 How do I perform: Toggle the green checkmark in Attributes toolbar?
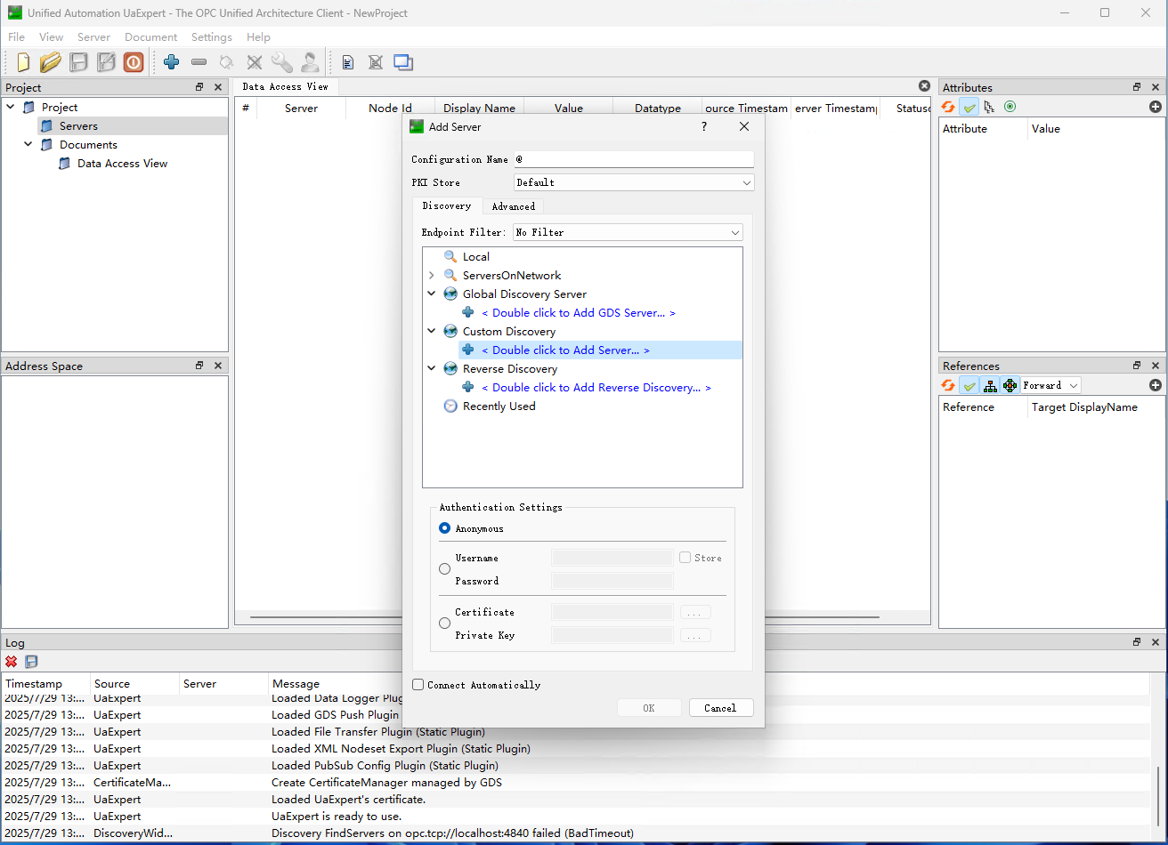(969, 107)
